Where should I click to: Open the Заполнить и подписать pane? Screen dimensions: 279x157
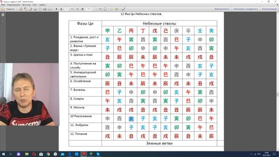pyautogui.click(x=245, y=9)
